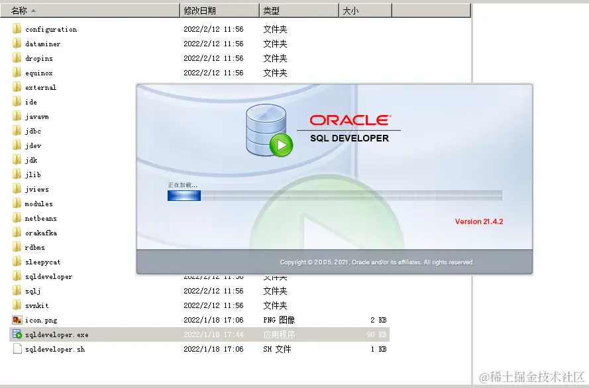The image size is (589, 388).
Task: Select the netbeans folder name
Action: click(x=41, y=218)
